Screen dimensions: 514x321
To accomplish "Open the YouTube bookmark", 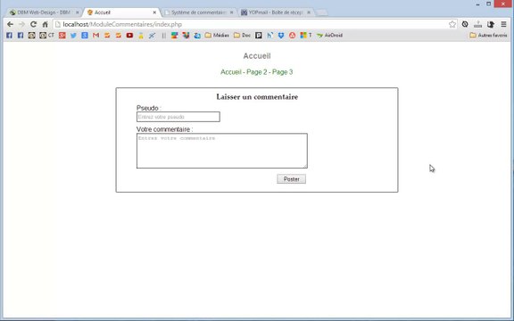I will coord(129,35).
